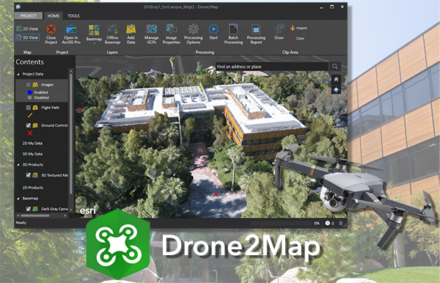Collapse the Project Data group
This screenshot has width=440, height=283.
coord(18,74)
